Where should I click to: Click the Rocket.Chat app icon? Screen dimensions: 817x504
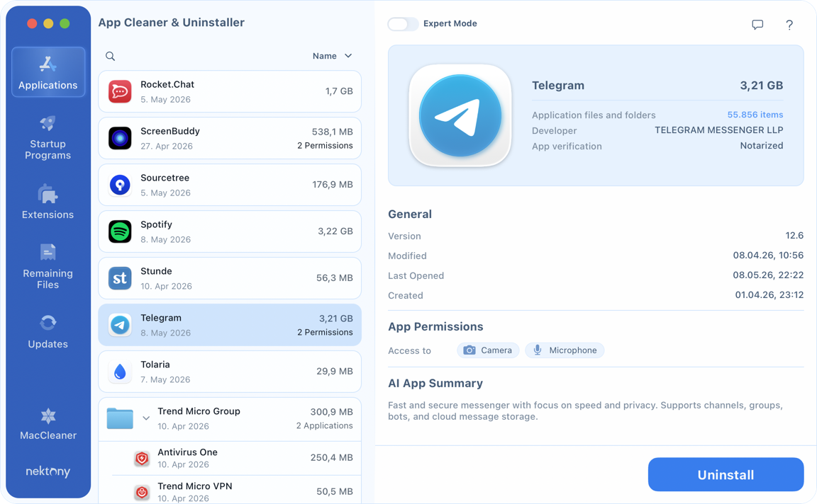(x=120, y=91)
